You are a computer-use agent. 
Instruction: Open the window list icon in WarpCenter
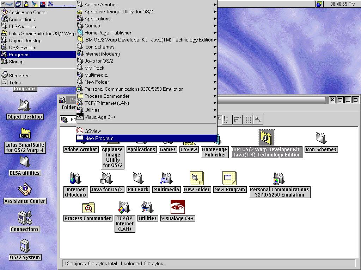18,4
